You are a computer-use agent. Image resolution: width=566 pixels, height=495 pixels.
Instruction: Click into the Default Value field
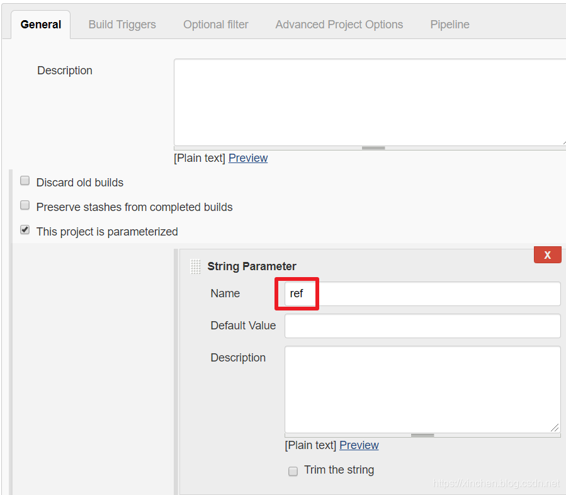point(422,326)
